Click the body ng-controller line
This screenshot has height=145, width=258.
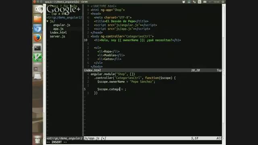(122, 36)
